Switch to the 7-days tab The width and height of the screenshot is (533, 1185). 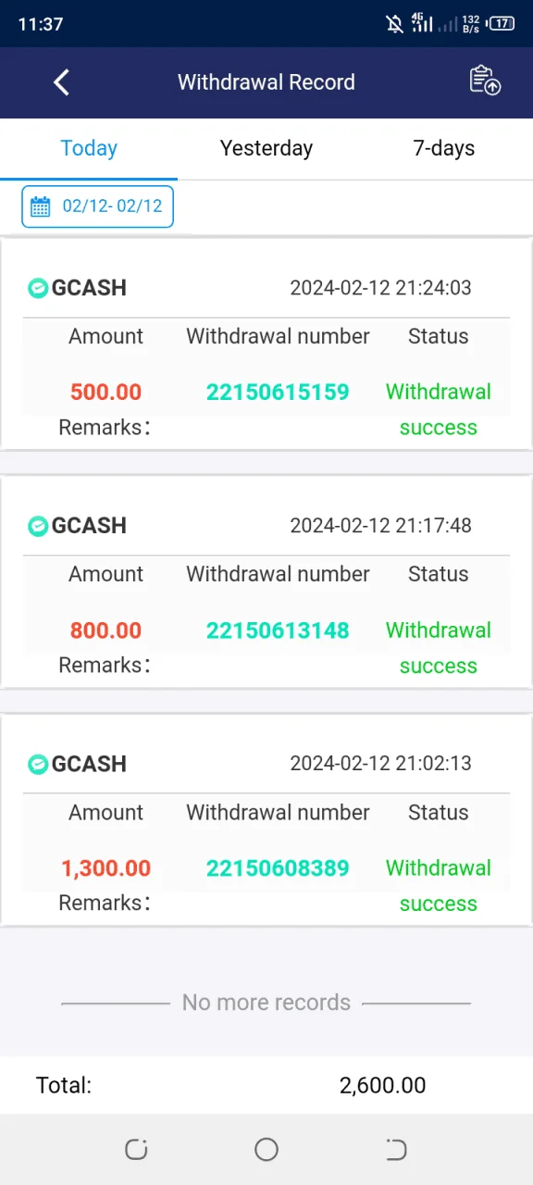point(444,148)
